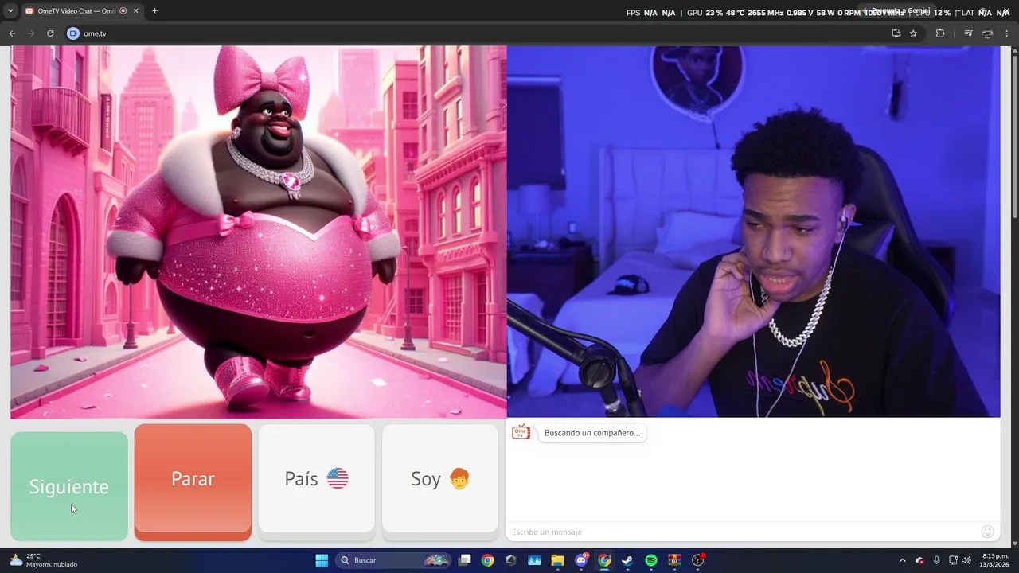This screenshot has width=1019, height=573.
Task: Open the Windows Start menu
Action: (322, 560)
